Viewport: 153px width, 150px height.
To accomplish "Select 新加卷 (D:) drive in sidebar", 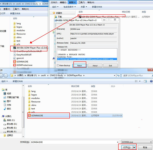I will pyautogui.click(x=10, y=124).
